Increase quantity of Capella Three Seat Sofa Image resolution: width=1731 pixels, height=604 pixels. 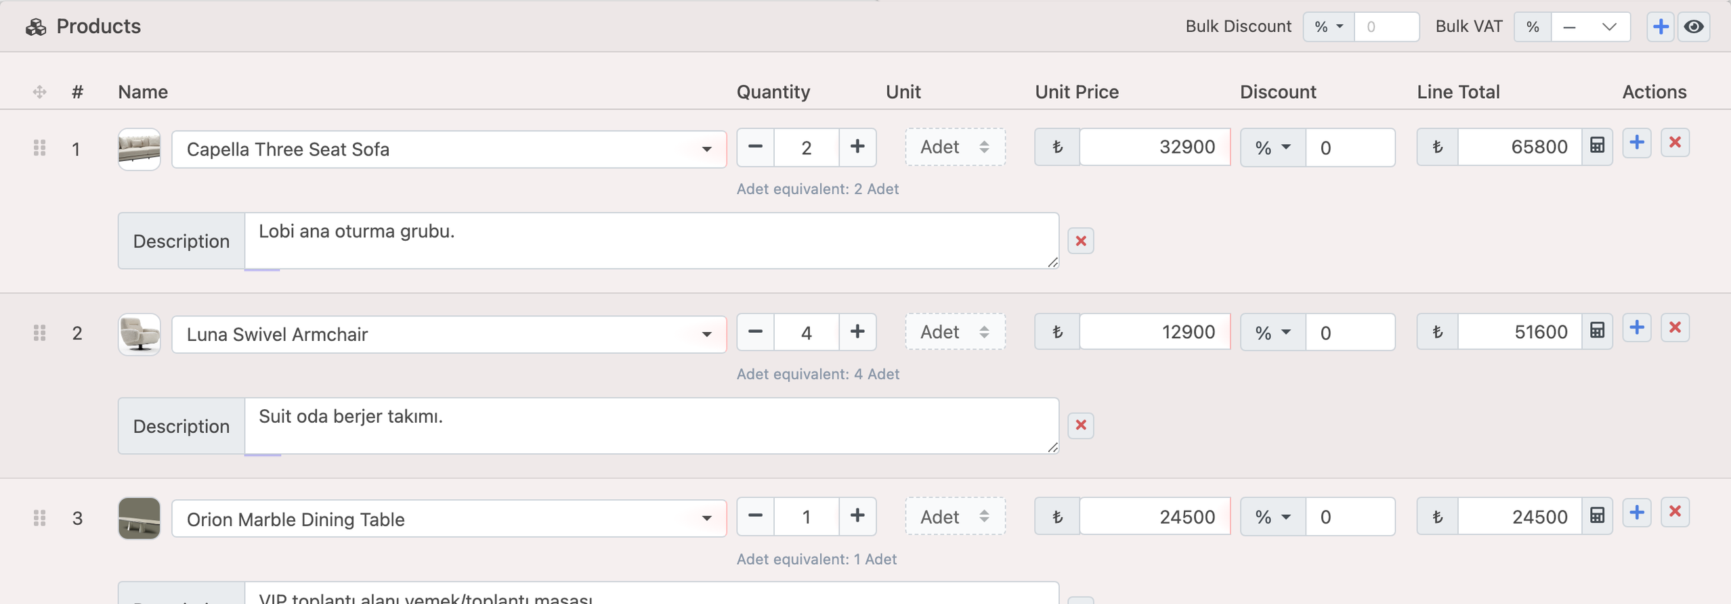(x=857, y=147)
